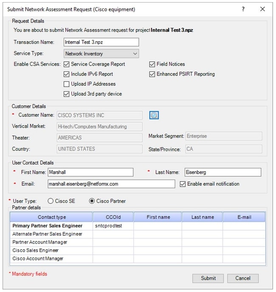Click the help question mark icon
The image size is (276, 292).
243,9
